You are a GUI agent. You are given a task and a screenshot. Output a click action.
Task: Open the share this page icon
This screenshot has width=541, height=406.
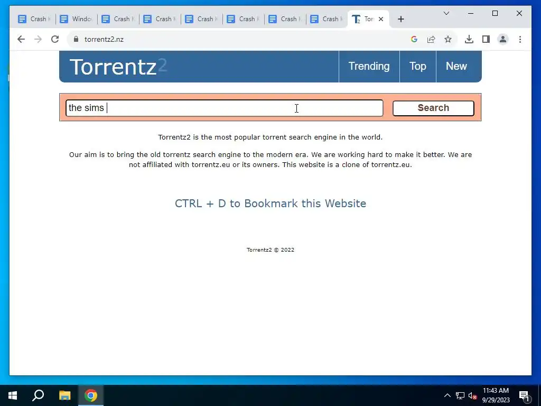tap(431, 39)
